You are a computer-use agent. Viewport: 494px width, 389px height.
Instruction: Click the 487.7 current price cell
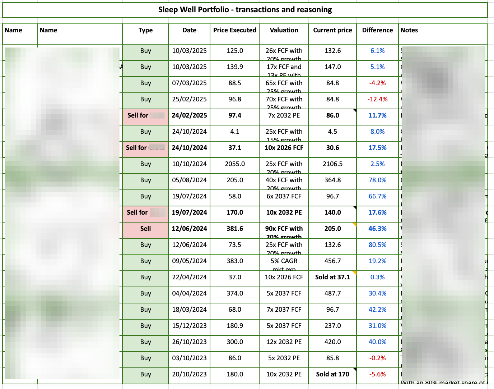pos(332,295)
